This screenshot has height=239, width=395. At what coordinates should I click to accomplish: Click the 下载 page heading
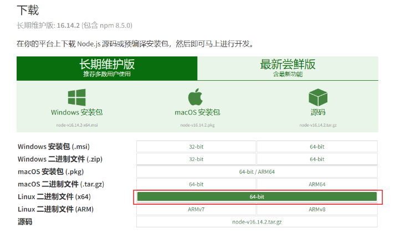[x=28, y=11]
